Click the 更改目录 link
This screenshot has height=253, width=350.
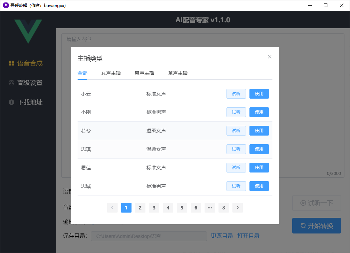click(x=222, y=236)
